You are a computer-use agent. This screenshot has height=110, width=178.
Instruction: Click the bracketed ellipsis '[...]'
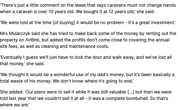pos(131,92)
